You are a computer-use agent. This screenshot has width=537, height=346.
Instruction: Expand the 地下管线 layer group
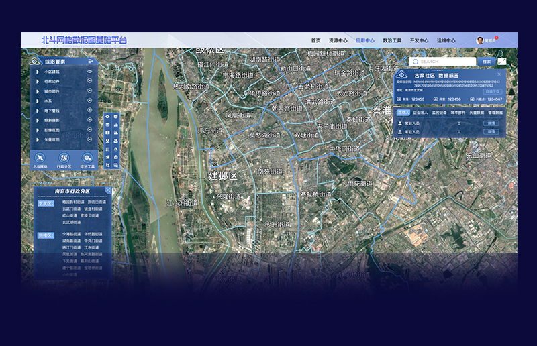pyautogui.click(x=38, y=111)
